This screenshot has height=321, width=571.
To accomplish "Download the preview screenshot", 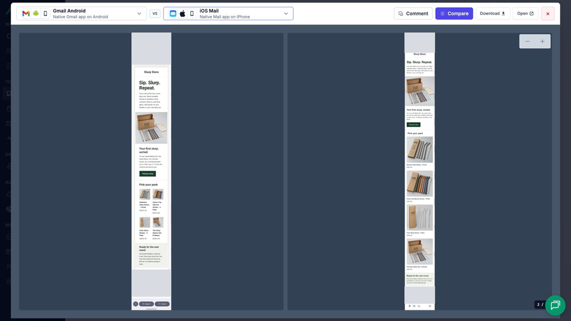I will click(492, 14).
